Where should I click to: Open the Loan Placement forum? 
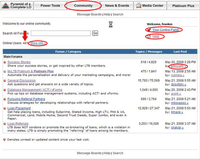[19, 108]
